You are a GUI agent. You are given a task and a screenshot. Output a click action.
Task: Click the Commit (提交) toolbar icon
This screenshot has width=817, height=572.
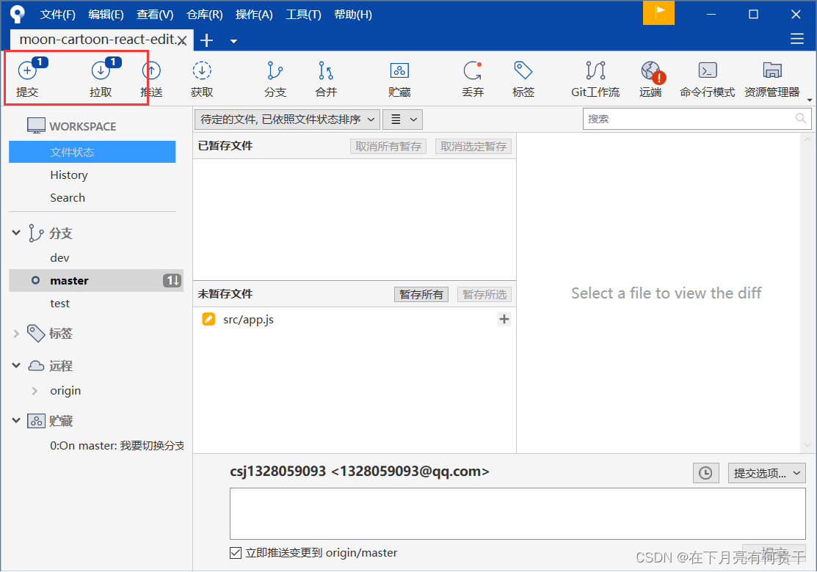tap(27, 78)
